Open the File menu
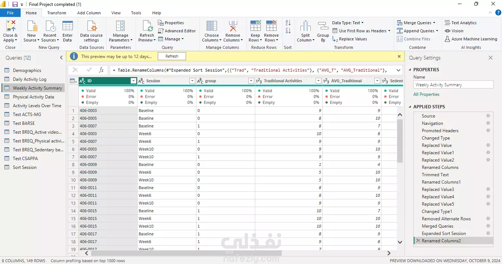This screenshot has height=264, width=502. 10,13
